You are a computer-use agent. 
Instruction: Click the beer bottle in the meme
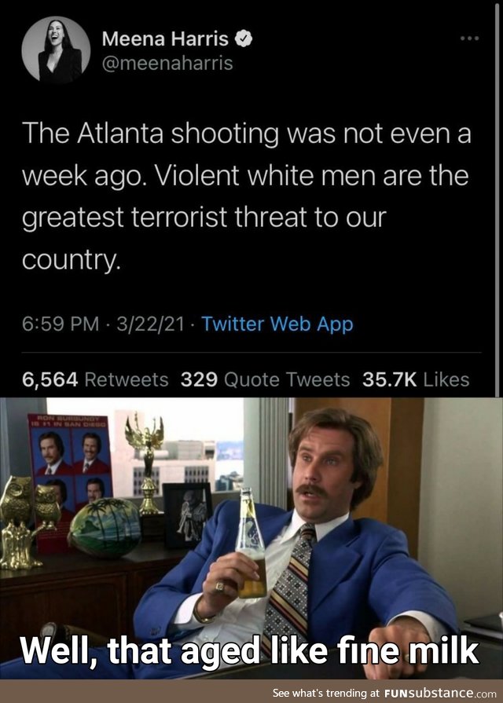point(251,543)
